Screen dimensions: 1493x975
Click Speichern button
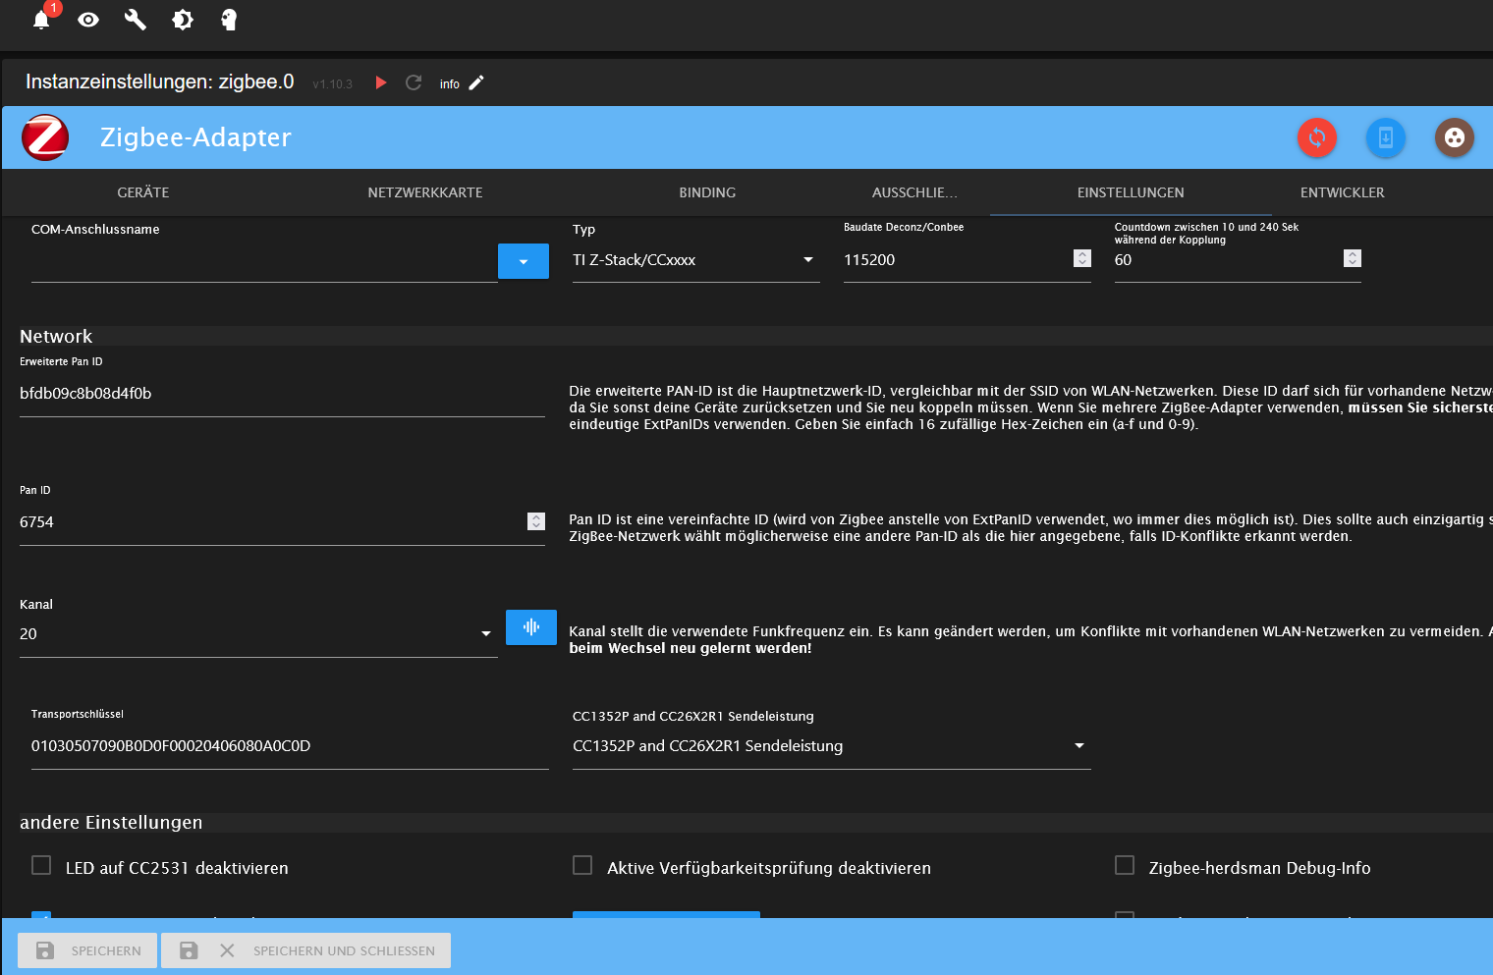click(x=87, y=950)
